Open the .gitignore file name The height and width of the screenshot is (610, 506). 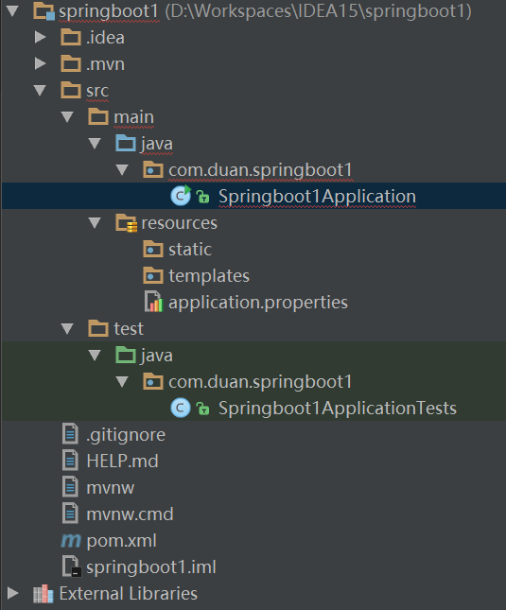[126, 435]
